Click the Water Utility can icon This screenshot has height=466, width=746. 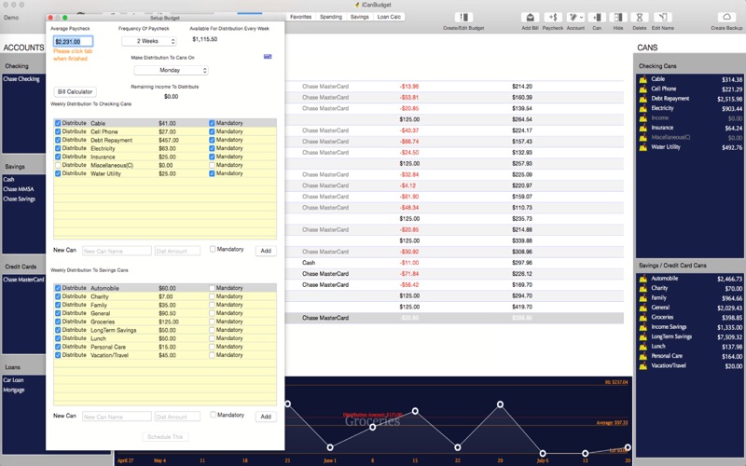643,147
